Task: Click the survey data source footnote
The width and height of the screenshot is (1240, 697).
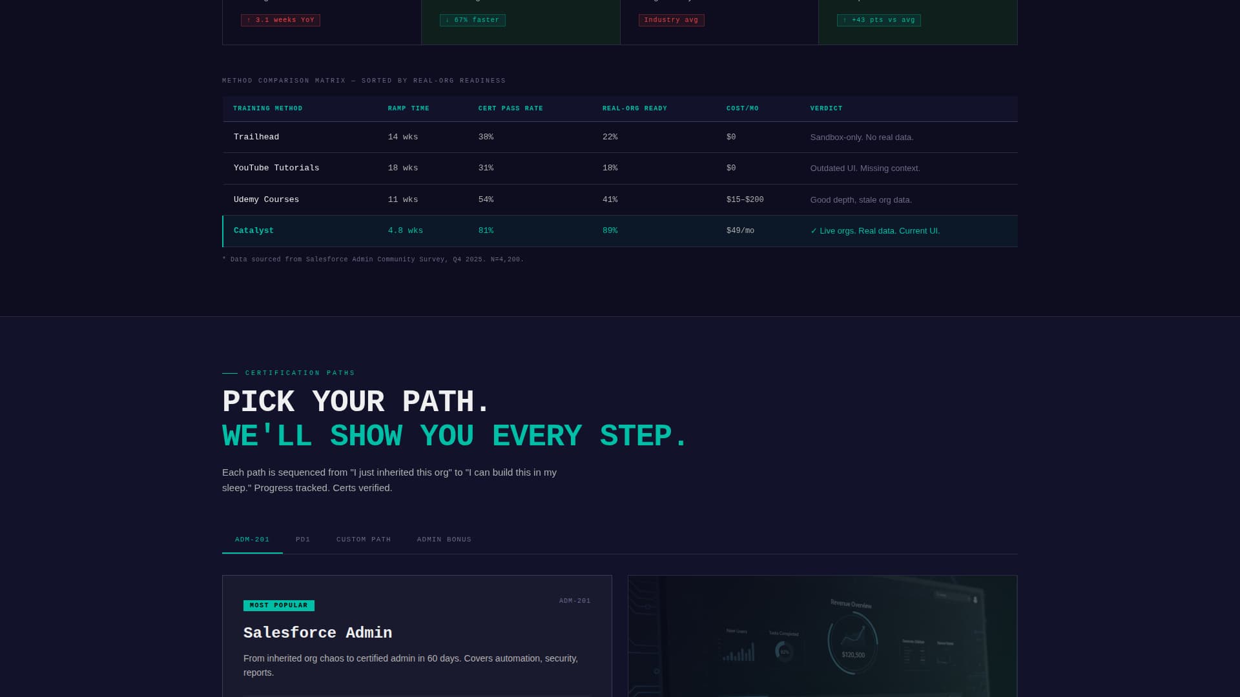Action: (x=373, y=259)
